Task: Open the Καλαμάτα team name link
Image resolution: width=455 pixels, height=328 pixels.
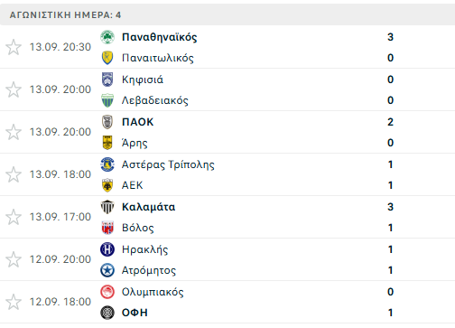Action: point(148,207)
